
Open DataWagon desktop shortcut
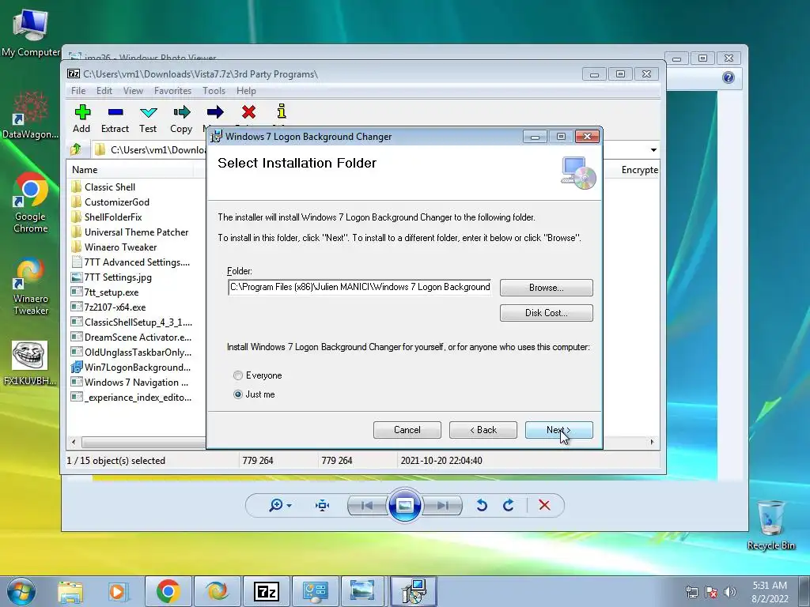pyautogui.click(x=31, y=115)
